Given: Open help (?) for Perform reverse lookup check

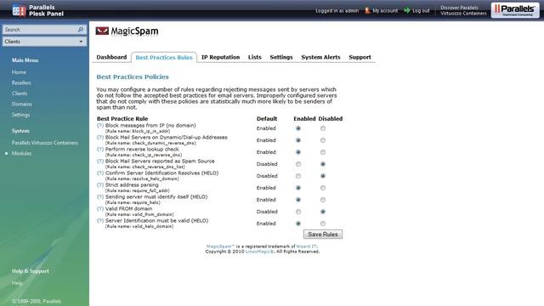Looking at the screenshot, I should click(100, 149).
